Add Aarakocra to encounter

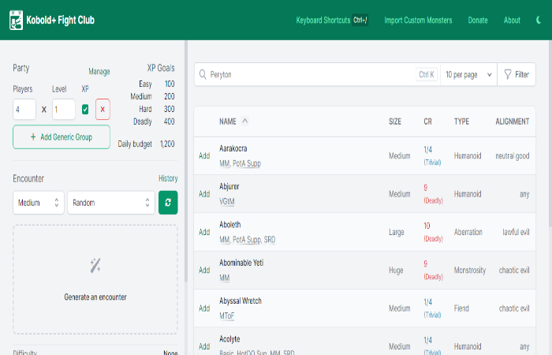pos(204,155)
